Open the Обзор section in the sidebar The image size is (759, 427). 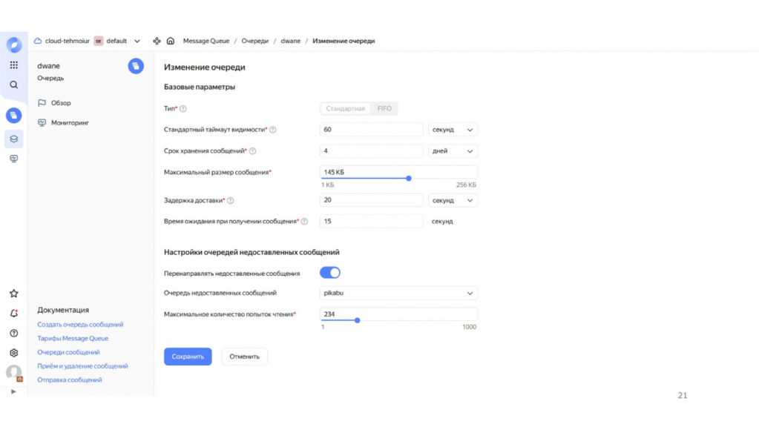click(x=61, y=103)
